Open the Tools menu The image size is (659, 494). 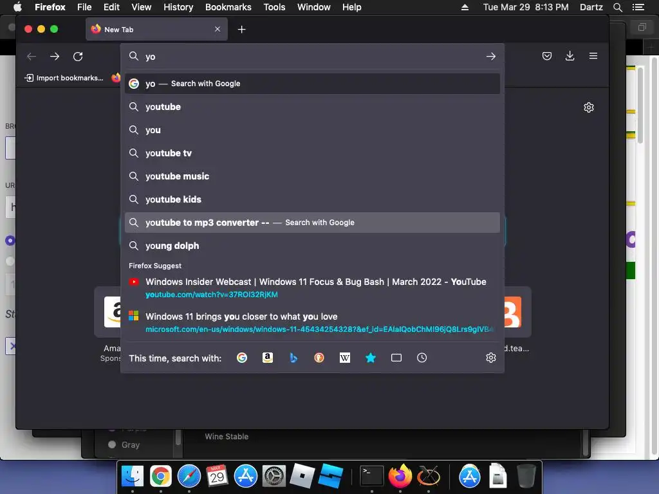pyautogui.click(x=274, y=7)
